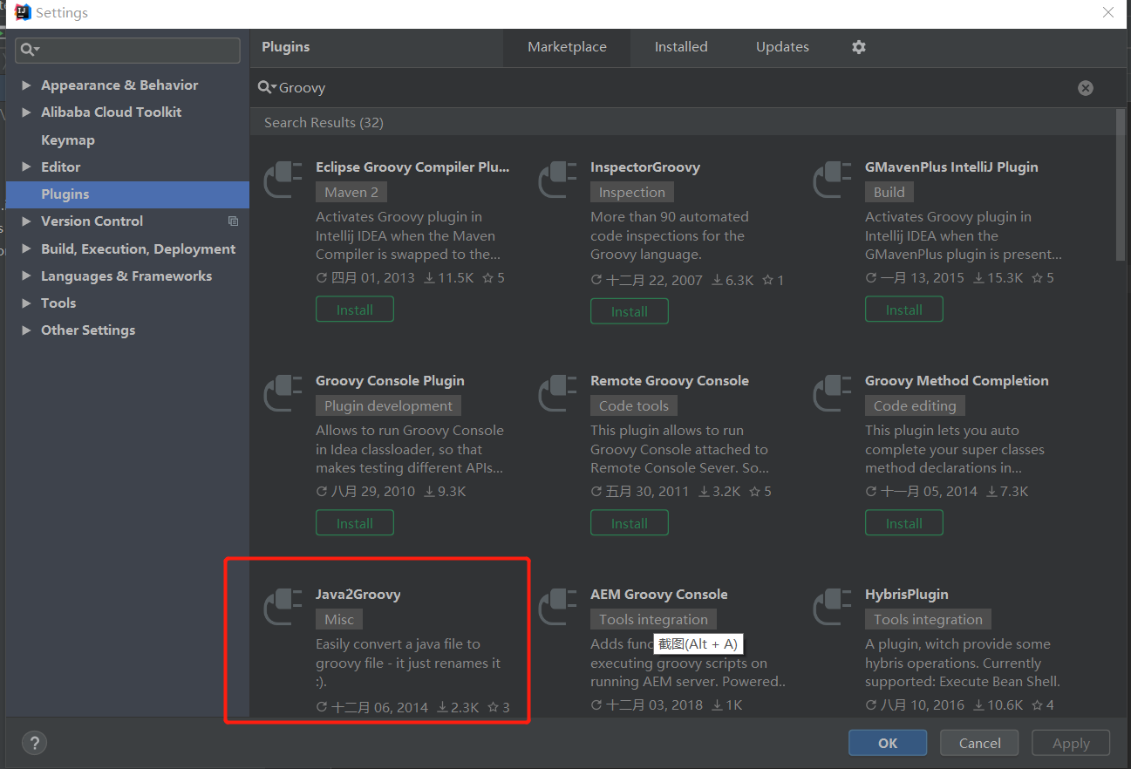Click the settings search field

pyautogui.click(x=127, y=50)
